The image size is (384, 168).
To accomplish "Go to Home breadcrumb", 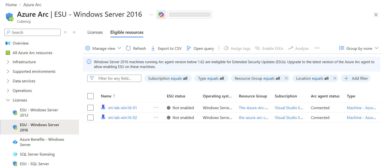I will (11, 5).
